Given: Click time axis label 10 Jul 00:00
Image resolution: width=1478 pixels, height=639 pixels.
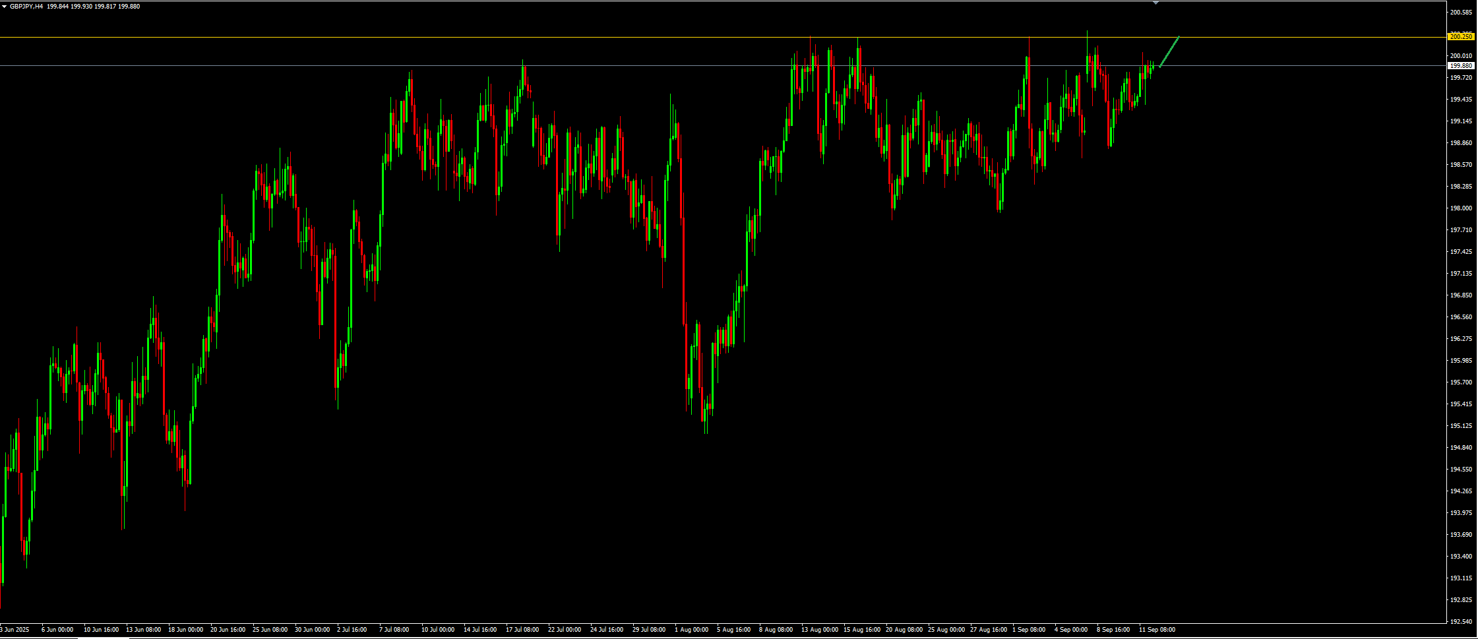Looking at the screenshot, I should (x=438, y=630).
